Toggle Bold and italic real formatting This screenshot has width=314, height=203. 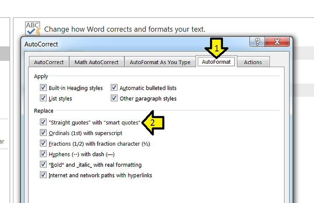coord(43,164)
